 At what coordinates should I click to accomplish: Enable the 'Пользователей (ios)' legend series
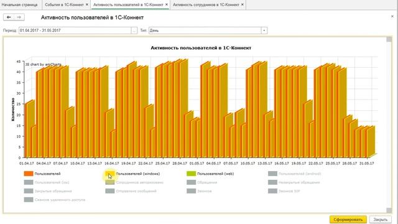click(x=47, y=182)
